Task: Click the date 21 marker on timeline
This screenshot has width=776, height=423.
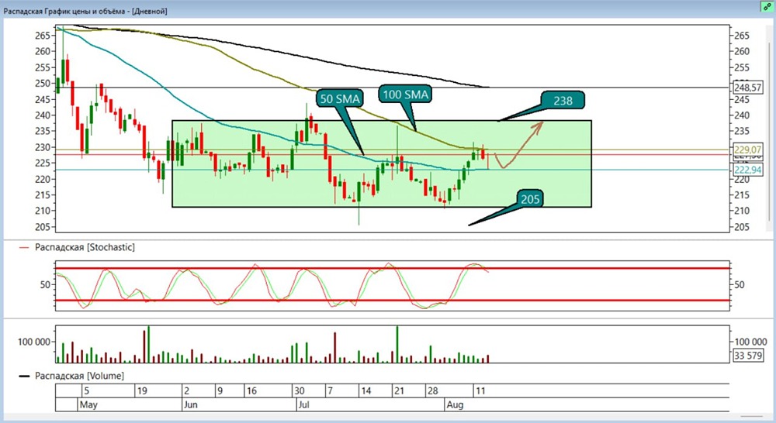Action: pos(399,391)
